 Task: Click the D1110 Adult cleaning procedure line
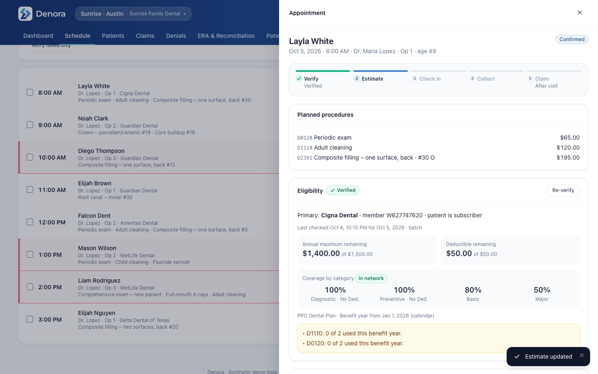(x=439, y=148)
